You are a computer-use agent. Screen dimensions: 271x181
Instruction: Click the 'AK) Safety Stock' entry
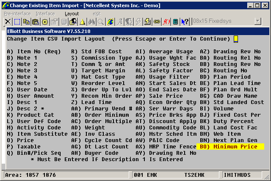pyautogui.click(x=163, y=64)
